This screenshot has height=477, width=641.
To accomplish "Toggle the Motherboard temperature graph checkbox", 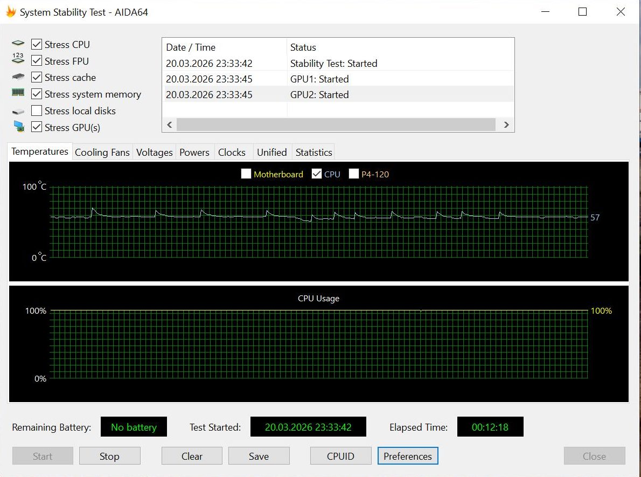I will coord(246,174).
